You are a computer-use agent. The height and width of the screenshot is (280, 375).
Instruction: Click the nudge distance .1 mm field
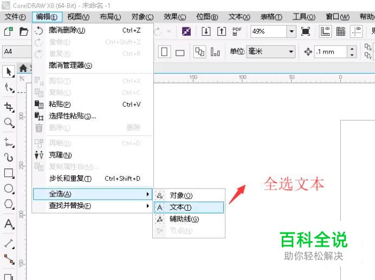click(331, 51)
